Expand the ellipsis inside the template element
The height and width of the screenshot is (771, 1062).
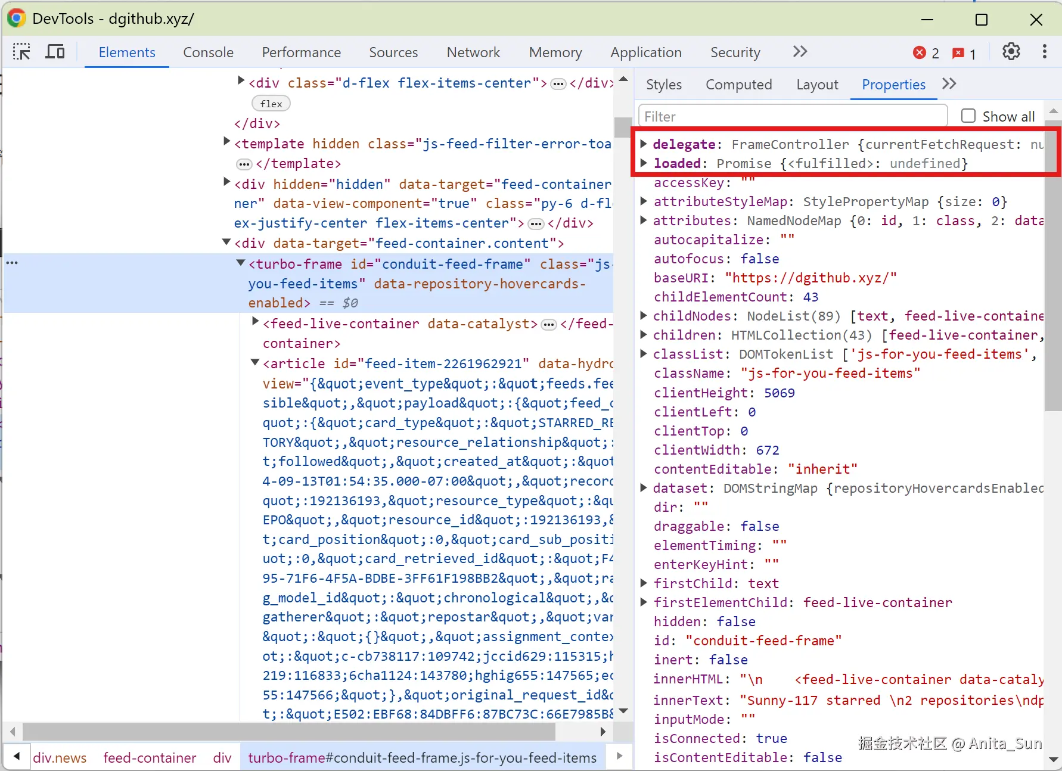click(244, 164)
